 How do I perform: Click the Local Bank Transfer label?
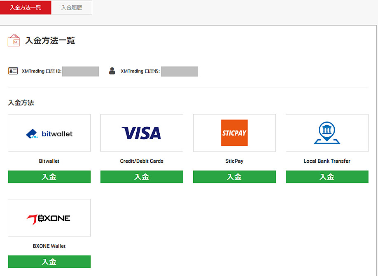tap(327, 161)
